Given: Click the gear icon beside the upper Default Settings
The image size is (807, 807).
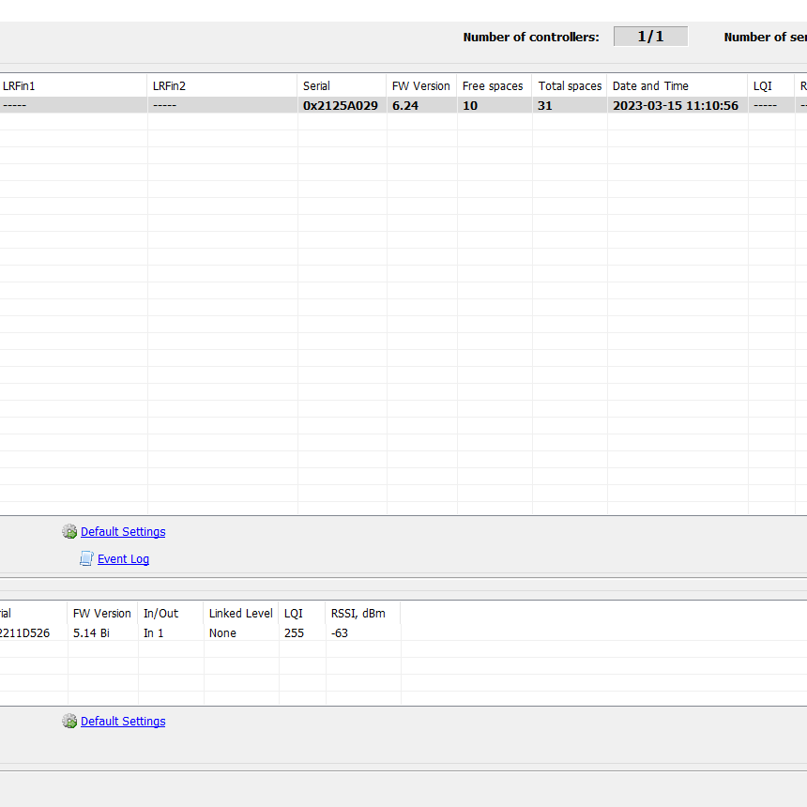Looking at the screenshot, I should tap(69, 532).
